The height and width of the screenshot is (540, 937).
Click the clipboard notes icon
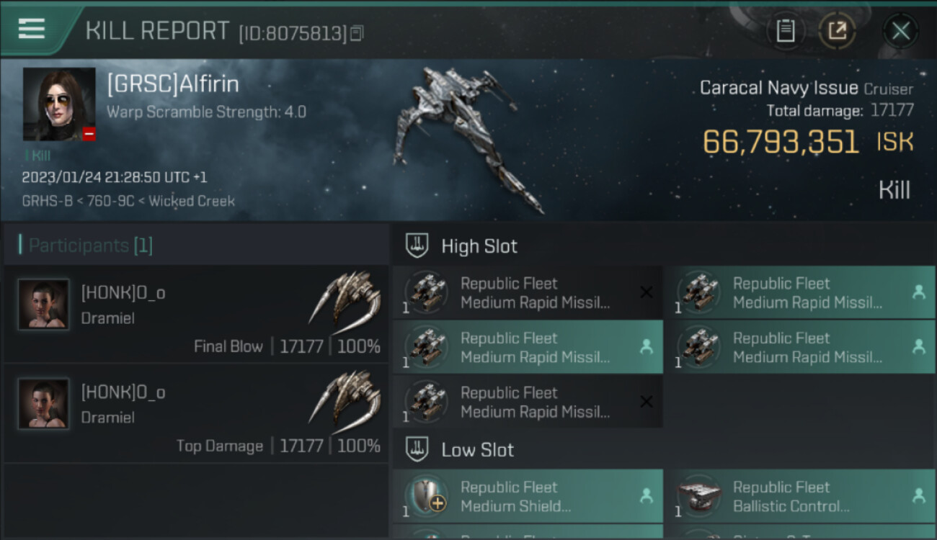(x=785, y=31)
